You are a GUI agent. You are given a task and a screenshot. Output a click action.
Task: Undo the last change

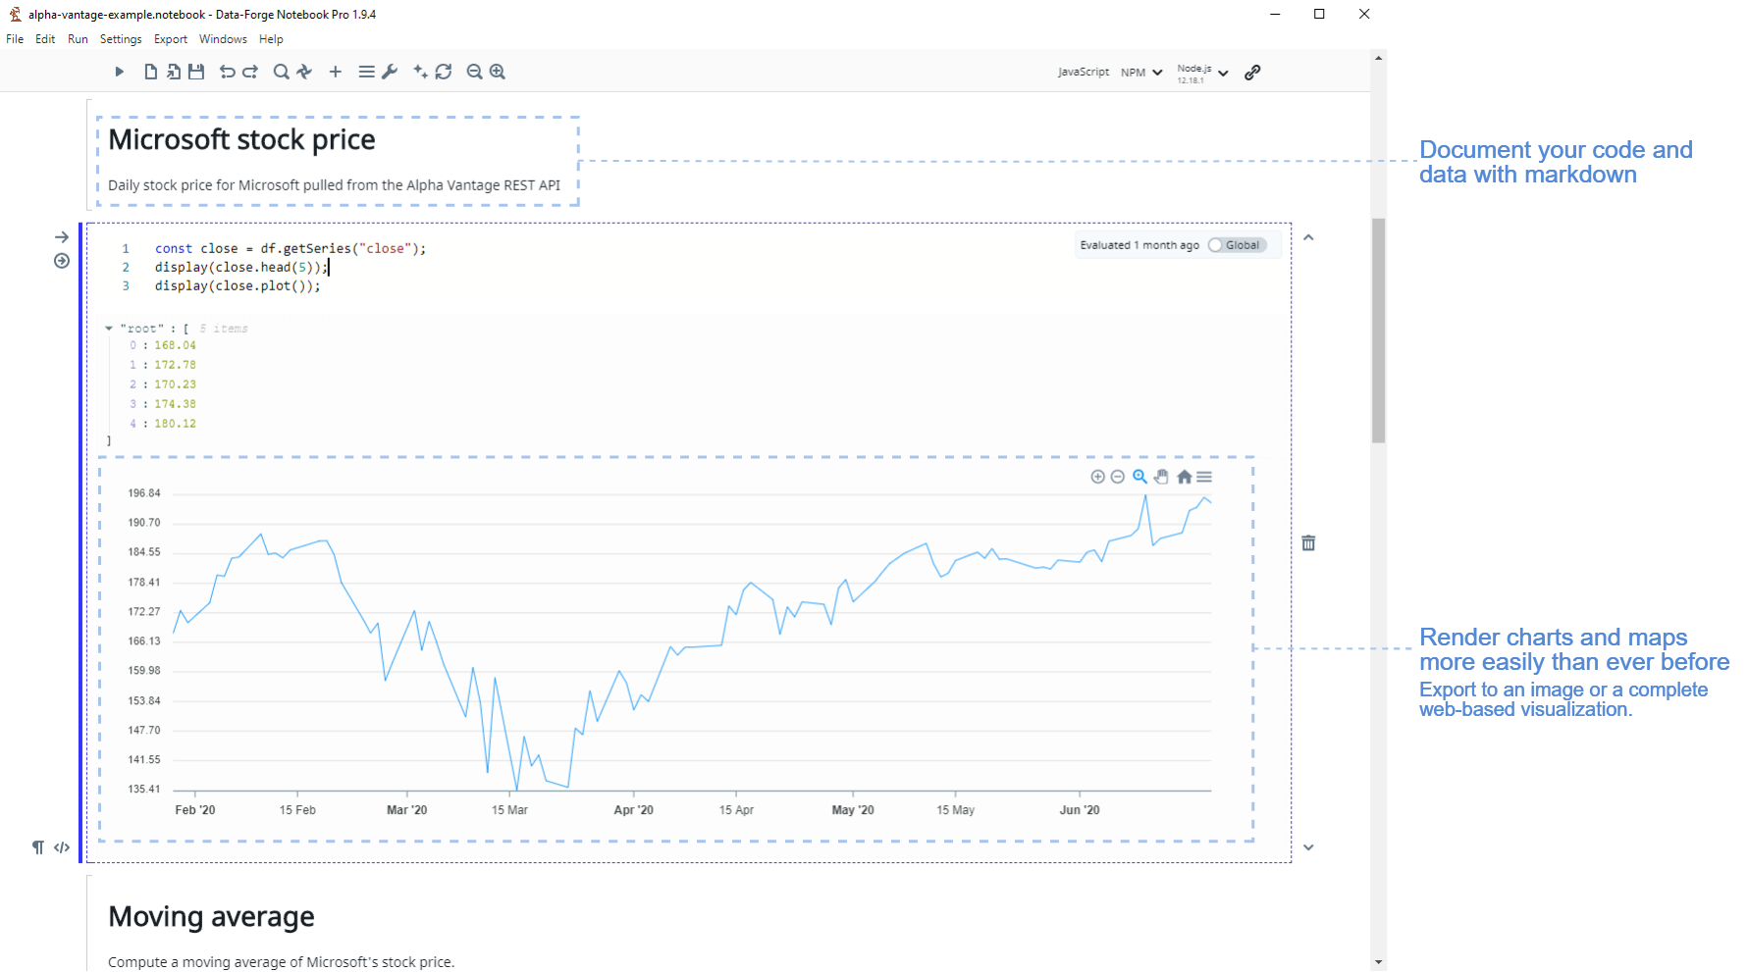(x=227, y=72)
